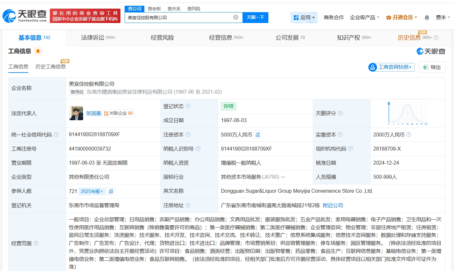
Task: Click help icon next to 2000万人民币
Action: (x=409, y=135)
